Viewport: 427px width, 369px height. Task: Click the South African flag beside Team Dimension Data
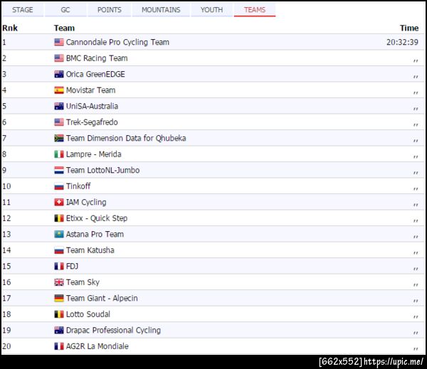[x=59, y=138]
